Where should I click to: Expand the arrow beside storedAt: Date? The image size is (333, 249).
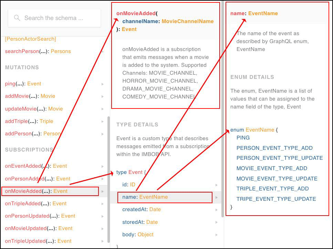tap(216, 222)
